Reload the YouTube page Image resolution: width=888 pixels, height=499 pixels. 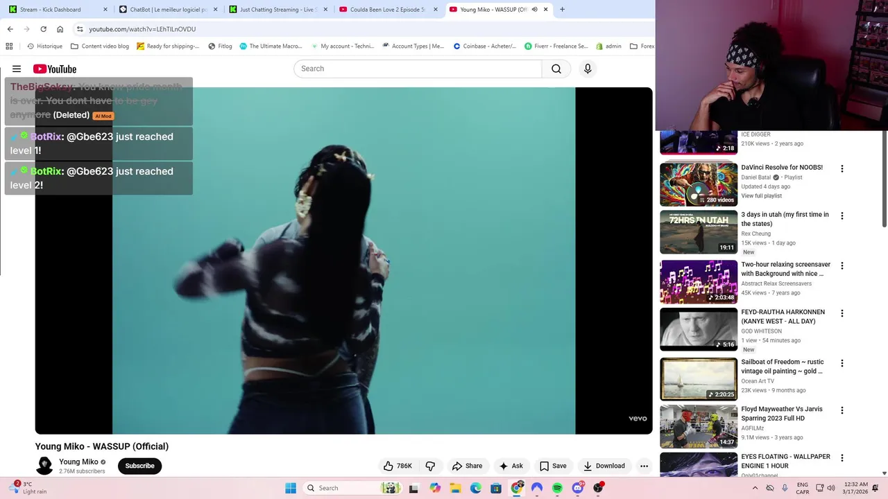43,29
